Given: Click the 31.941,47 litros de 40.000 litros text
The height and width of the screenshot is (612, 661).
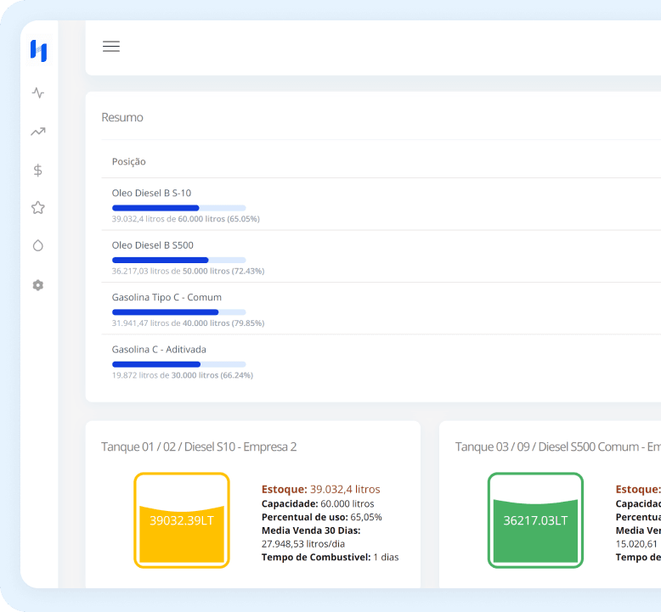Looking at the screenshot, I should pyautogui.click(x=188, y=323).
